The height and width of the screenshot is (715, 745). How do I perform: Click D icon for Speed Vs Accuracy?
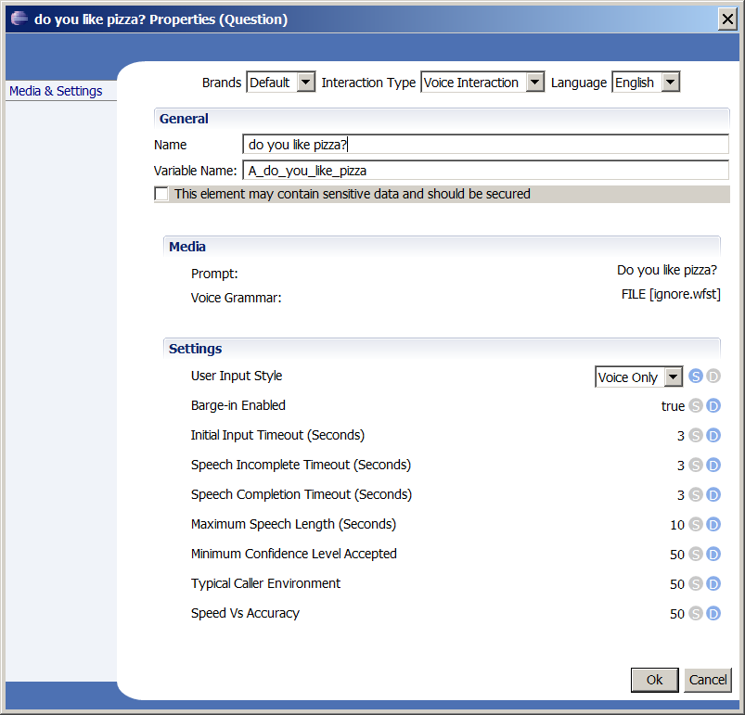(713, 613)
